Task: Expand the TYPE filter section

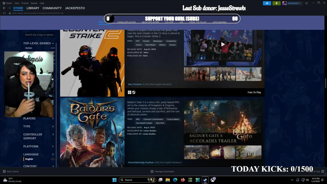Action: point(39,126)
